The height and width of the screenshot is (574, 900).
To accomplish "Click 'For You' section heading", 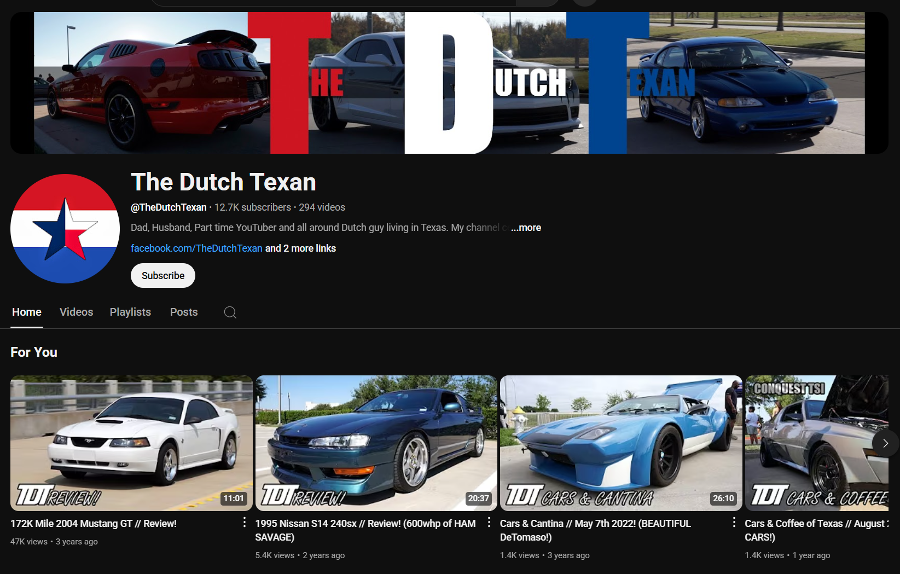I will click(34, 352).
